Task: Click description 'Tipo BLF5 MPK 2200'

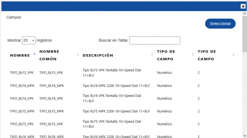Action: pos(116,111)
